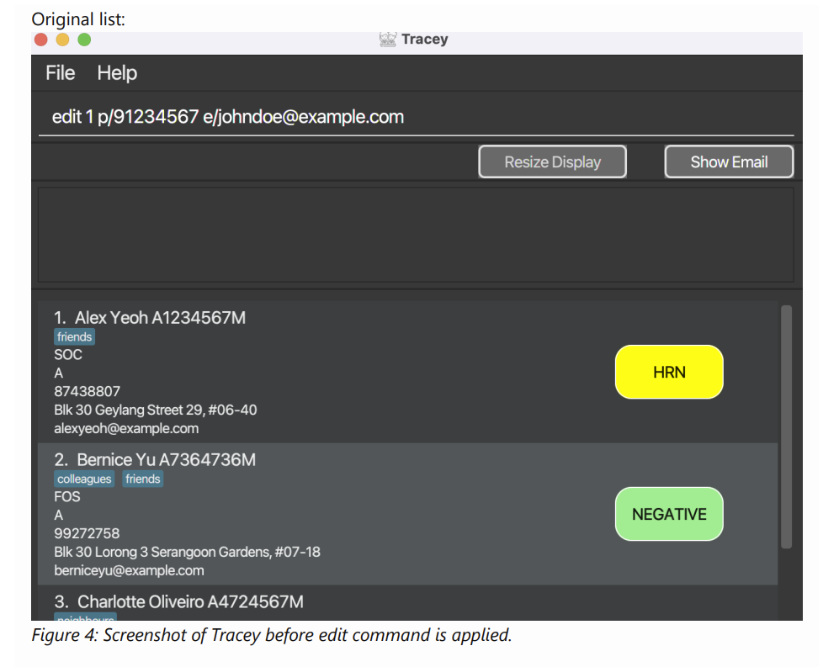This screenshot has height=667, width=839.
Task: Click the yellow minimize window button
Action: coord(62,40)
